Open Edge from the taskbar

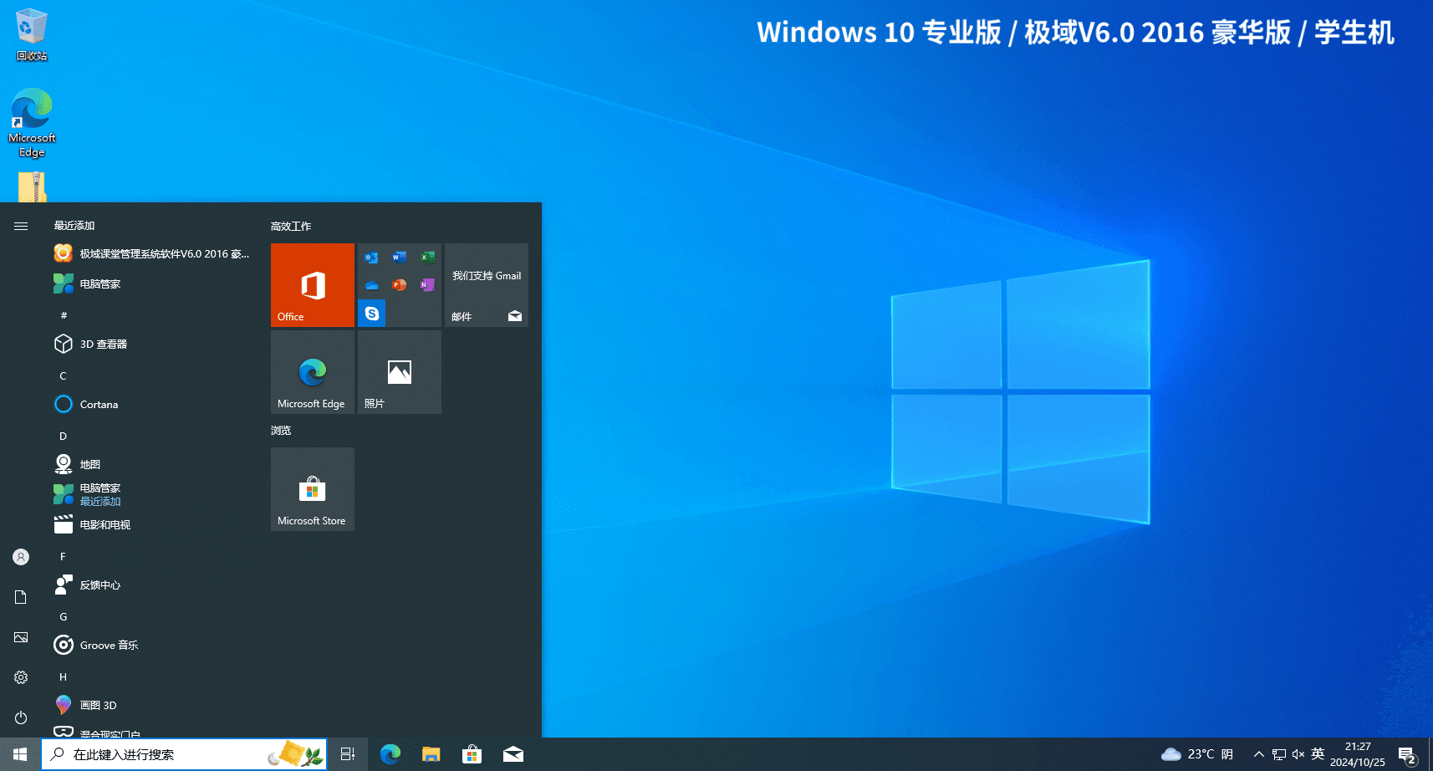tap(390, 754)
